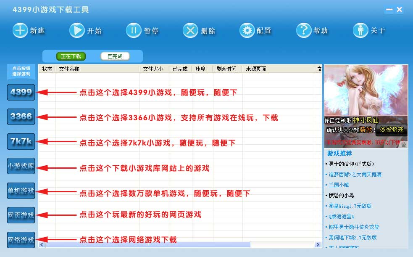Sort by the 速度 column header

pyautogui.click(x=202, y=69)
